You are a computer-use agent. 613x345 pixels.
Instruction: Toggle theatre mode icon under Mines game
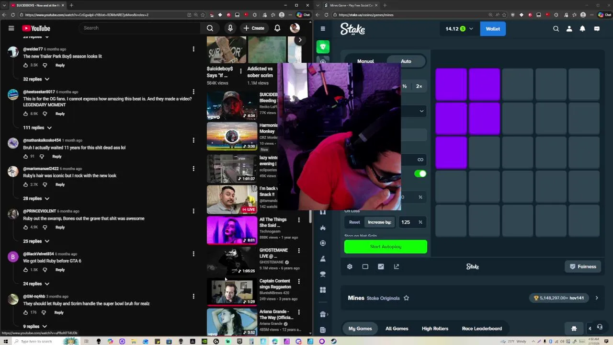(x=365, y=266)
